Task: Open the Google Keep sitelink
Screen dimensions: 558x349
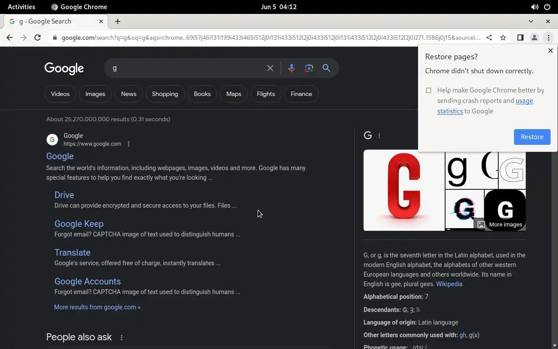Action: click(79, 224)
